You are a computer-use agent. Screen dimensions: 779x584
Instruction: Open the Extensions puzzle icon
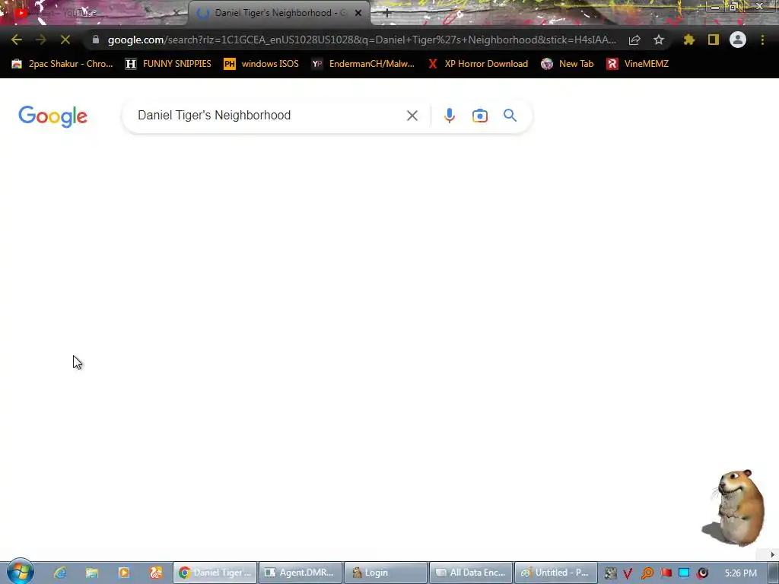[688, 40]
